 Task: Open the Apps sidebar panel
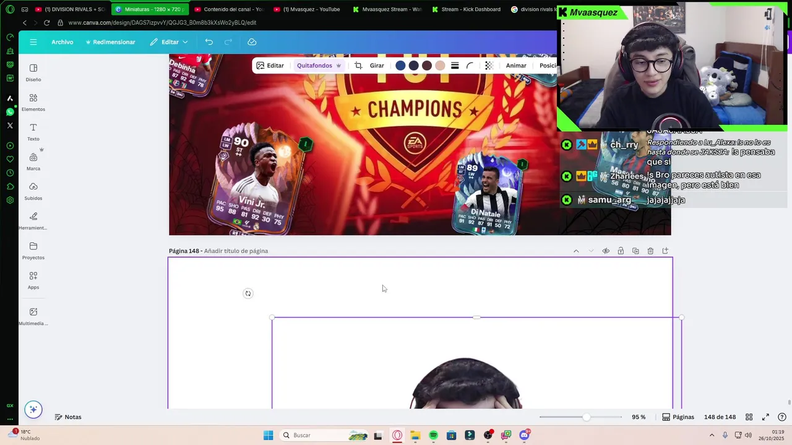33,280
